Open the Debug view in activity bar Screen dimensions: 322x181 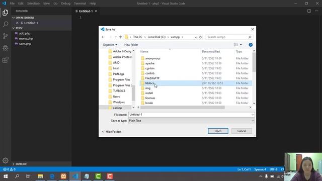6,48
